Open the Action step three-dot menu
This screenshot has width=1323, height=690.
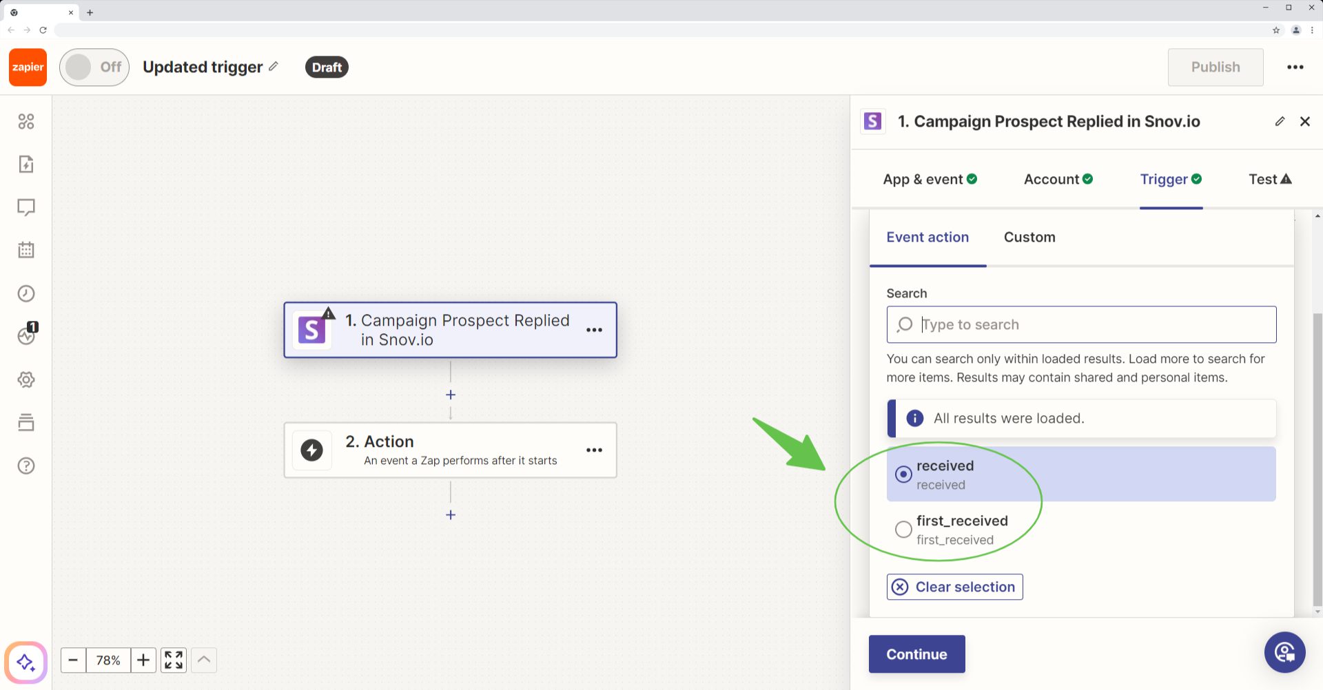[594, 450]
